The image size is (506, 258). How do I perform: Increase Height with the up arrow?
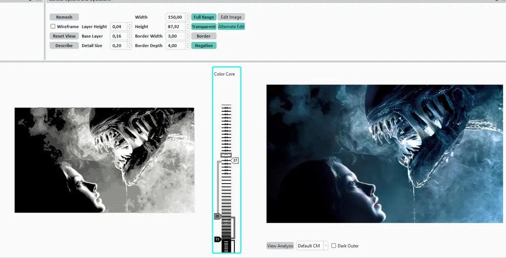click(188, 24)
